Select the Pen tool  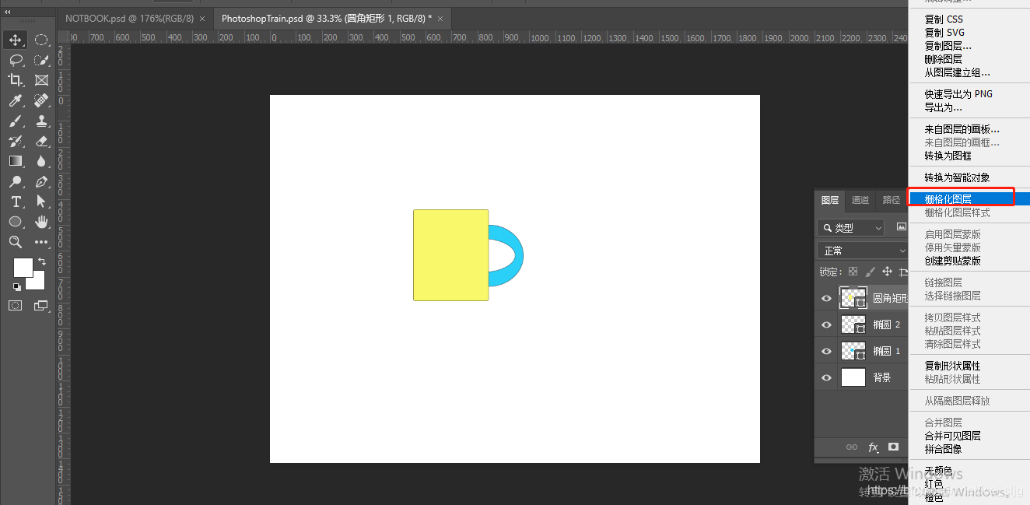click(x=41, y=181)
